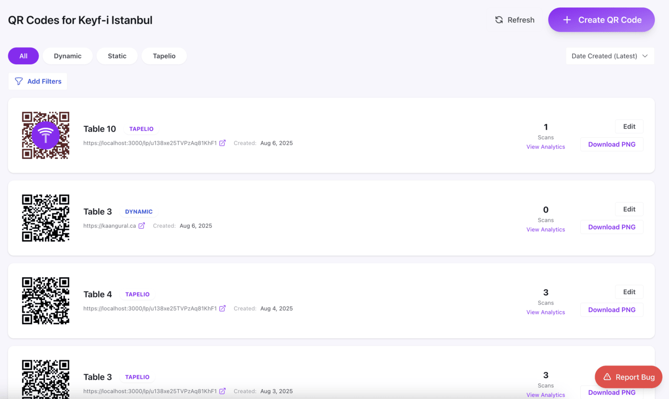
Task: Click the Table 10 QR code thumbnail
Action: coord(46,135)
